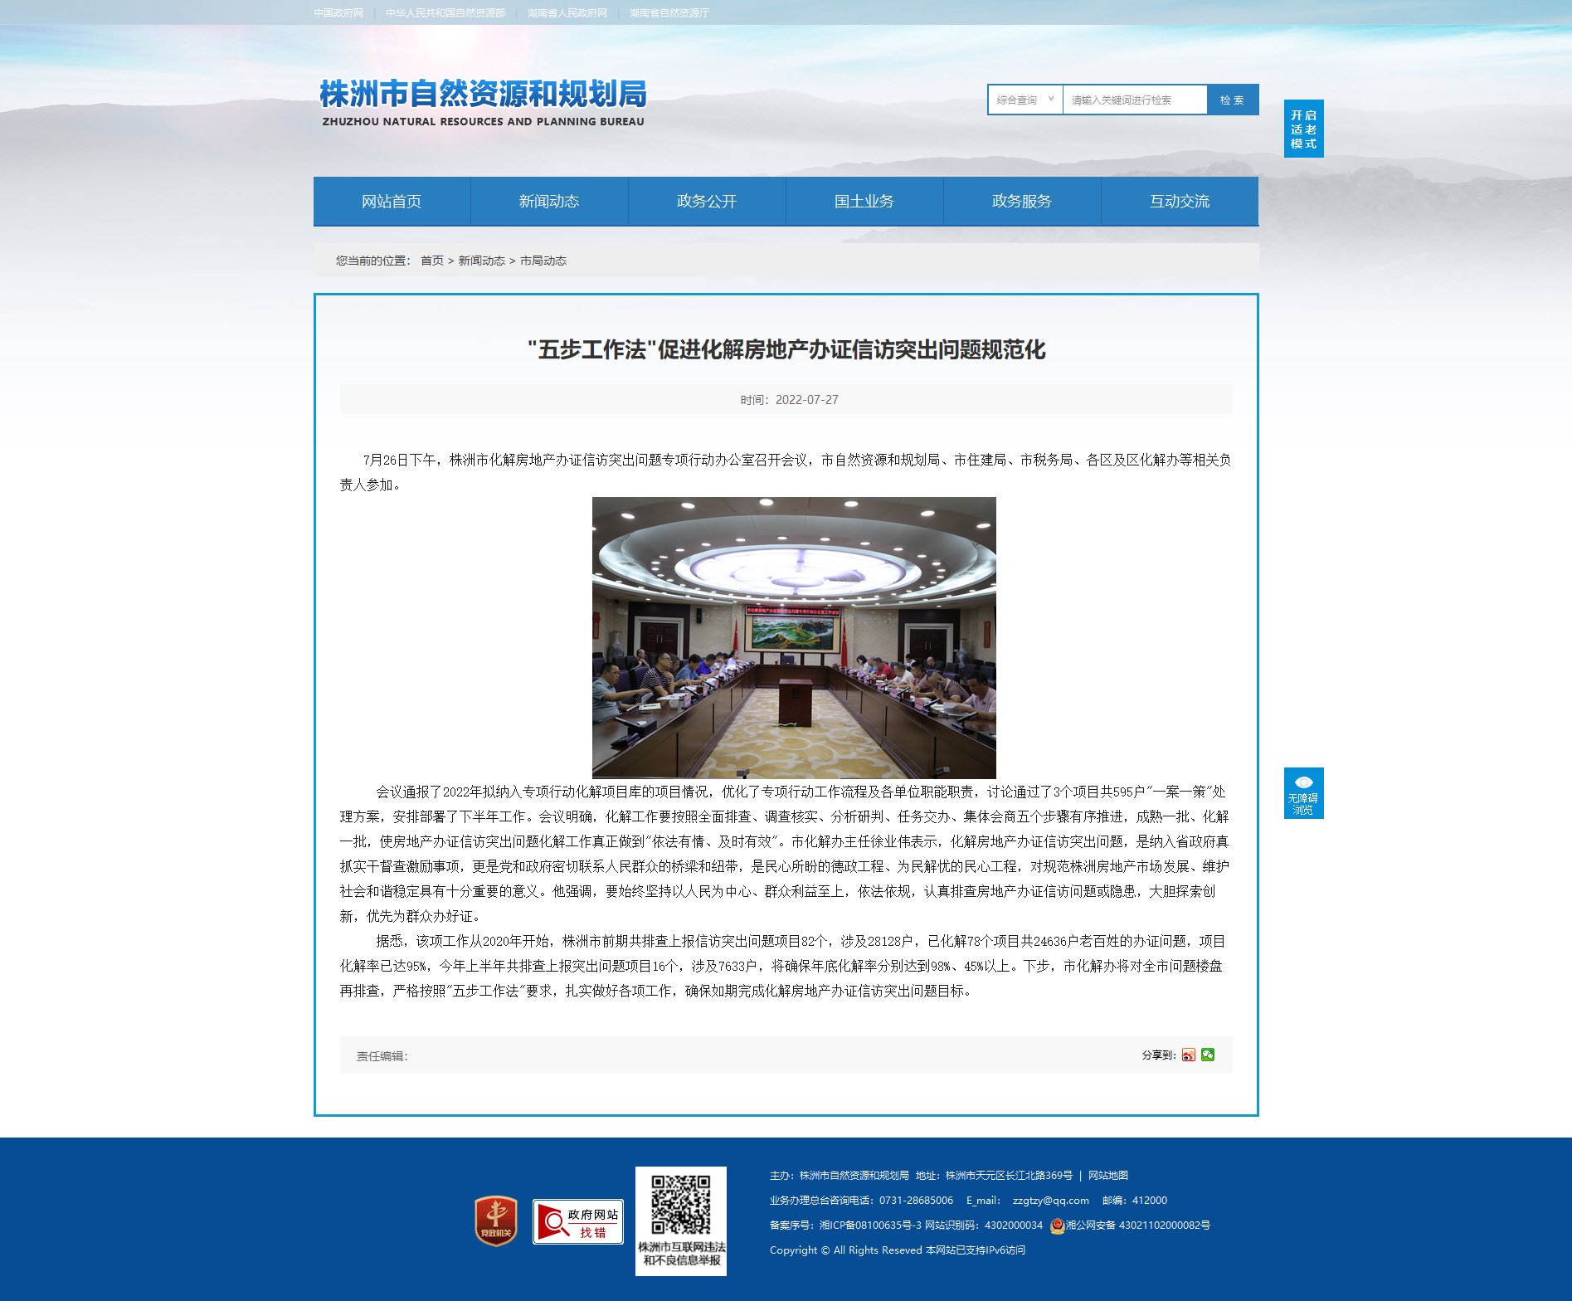The height and width of the screenshot is (1301, 1572).
Task: Click the phone number 0731-28685006
Action: click(917, 1201)
